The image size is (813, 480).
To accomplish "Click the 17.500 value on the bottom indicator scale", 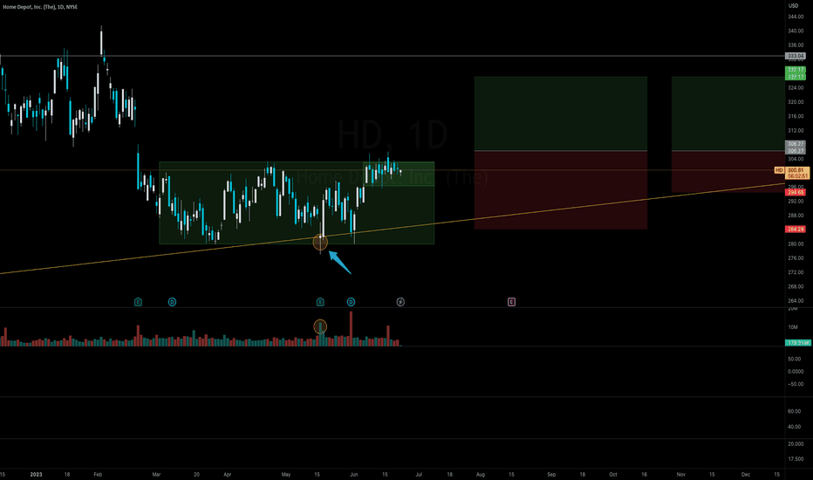I will pyautogui.click(x=796, y=459).
